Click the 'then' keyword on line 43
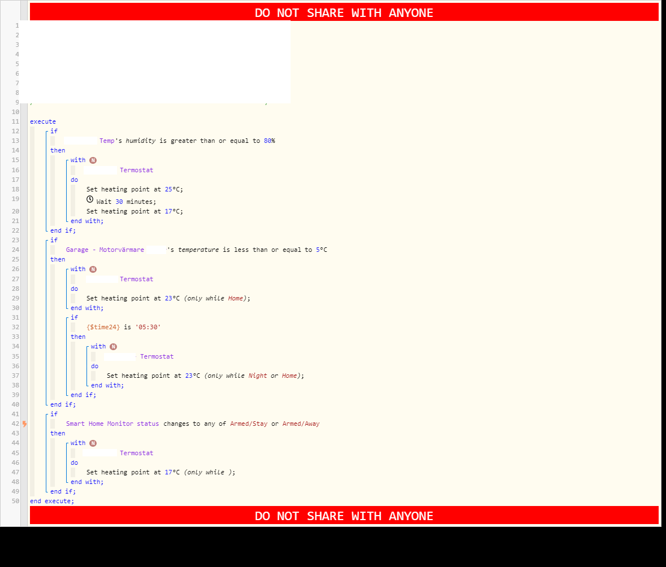Viewport: 666px width, 567px height. (58, 433)
